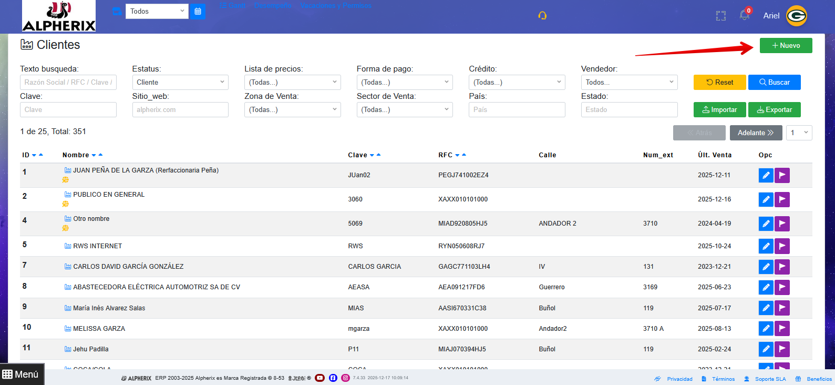Expand the Lista de precios dropdown
This screenshot has width=835, height=385.
[x=292, y=82]
